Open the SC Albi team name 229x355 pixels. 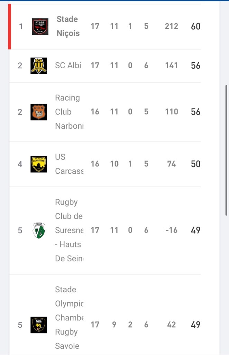click(68, 66)
